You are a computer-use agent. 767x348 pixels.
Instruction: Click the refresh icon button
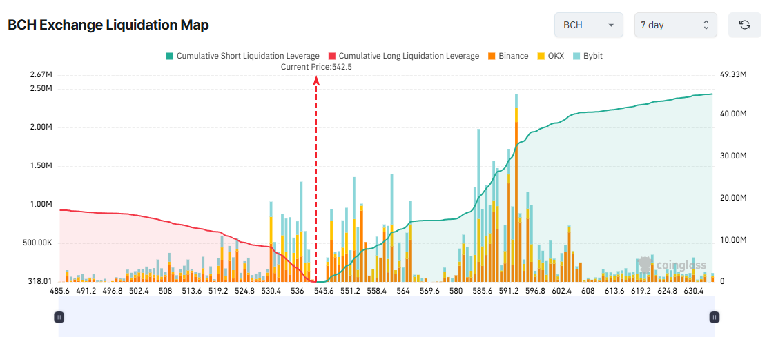[745, 25]
